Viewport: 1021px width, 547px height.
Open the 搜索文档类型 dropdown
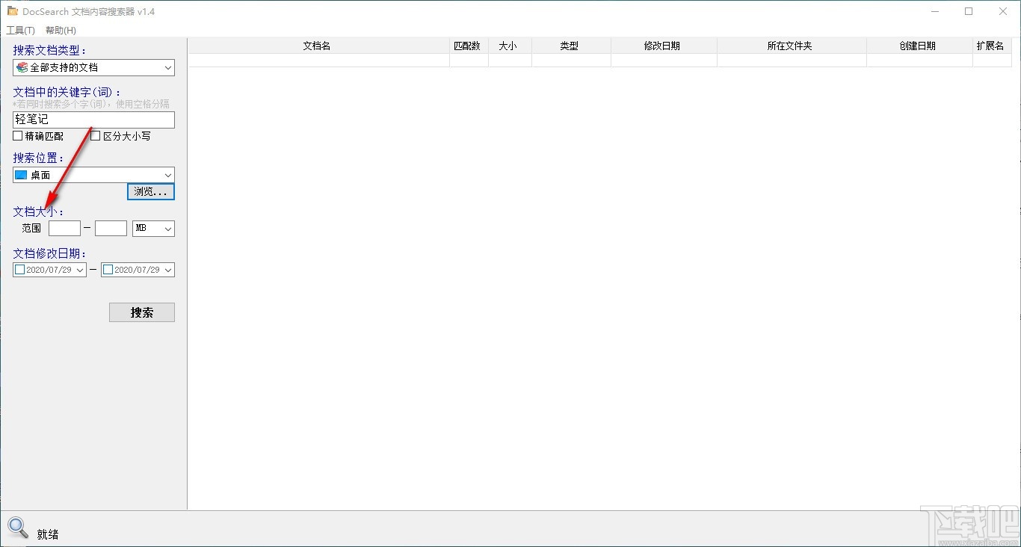(167, 67)
